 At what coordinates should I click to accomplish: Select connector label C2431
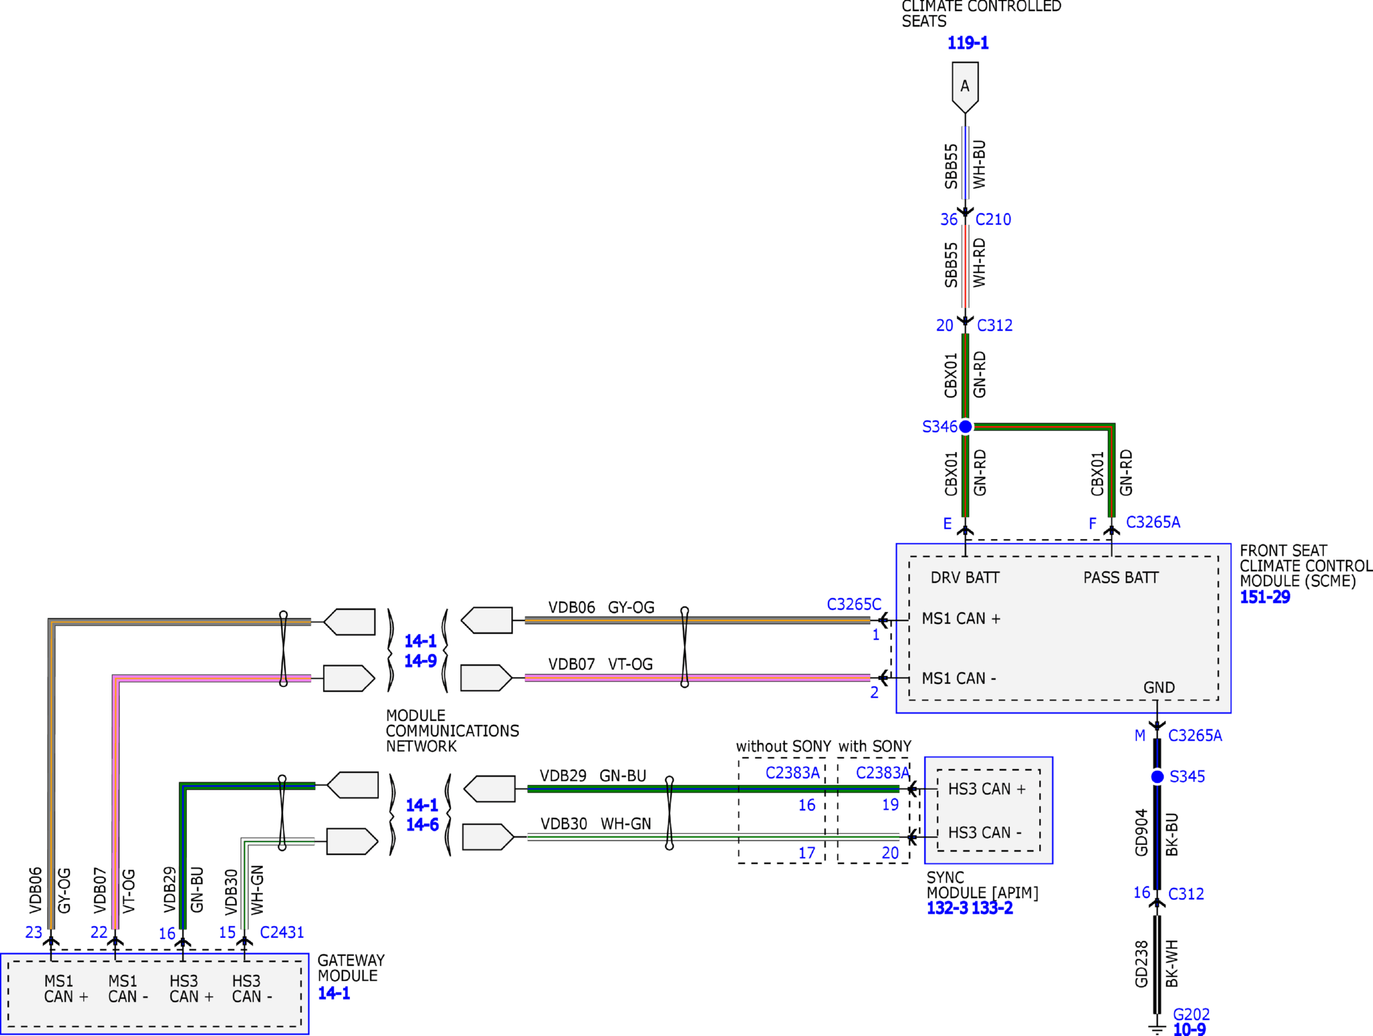[x=282, y=933]
